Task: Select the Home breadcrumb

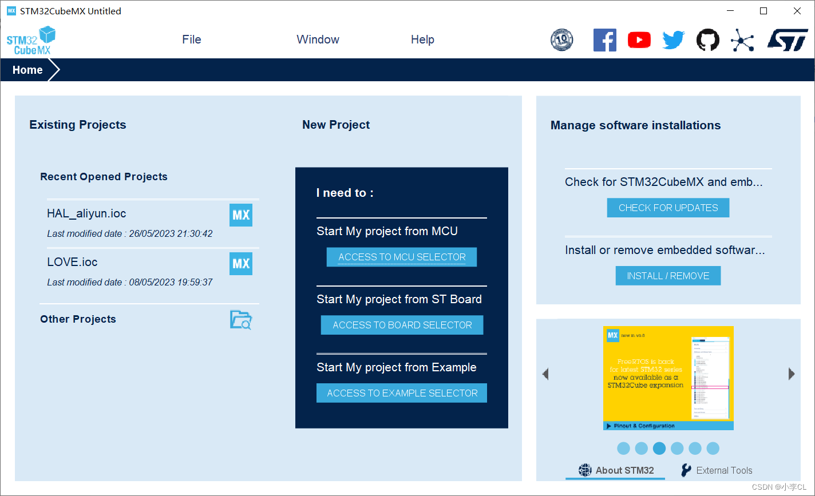Action: tap(27, 70)
